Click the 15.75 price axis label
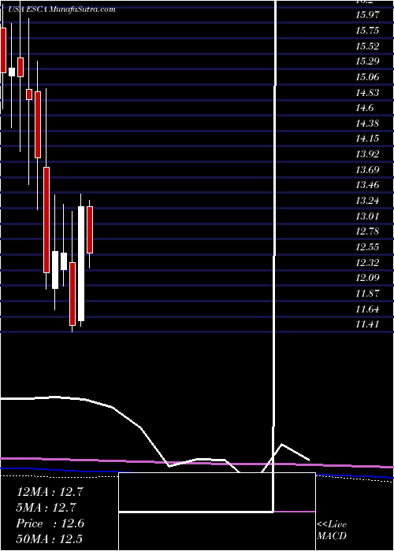This screenshot has height=551, width=394. click(367, 31)
